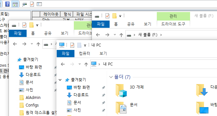Collapse 즐겨찾기 in 내 PC navigation pane

(60, 80)
